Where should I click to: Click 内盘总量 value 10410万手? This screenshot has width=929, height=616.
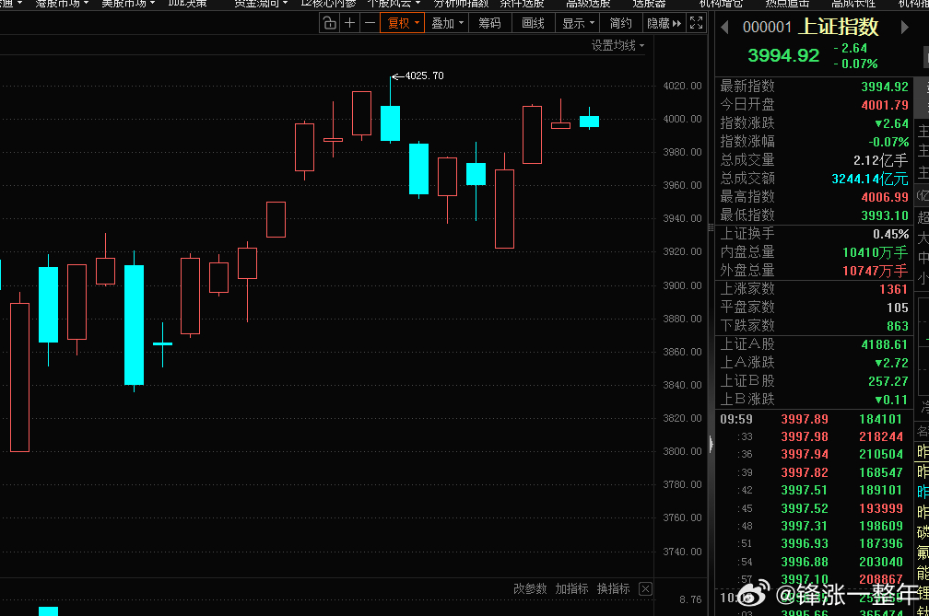click(876, 252)
